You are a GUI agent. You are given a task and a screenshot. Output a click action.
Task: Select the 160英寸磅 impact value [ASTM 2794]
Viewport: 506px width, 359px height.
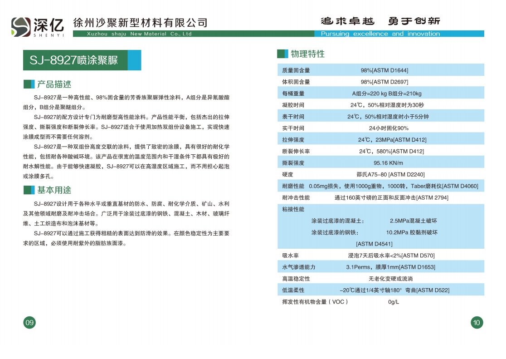[391, 197]
